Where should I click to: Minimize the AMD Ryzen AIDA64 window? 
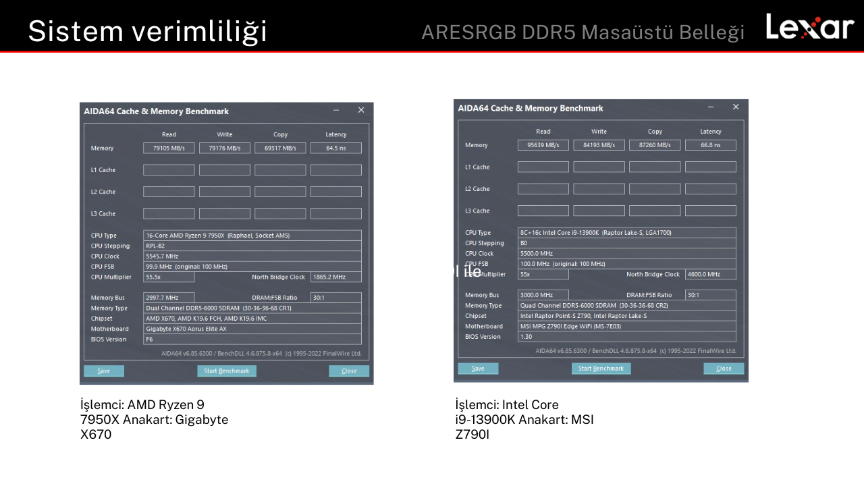click(336, 111)
